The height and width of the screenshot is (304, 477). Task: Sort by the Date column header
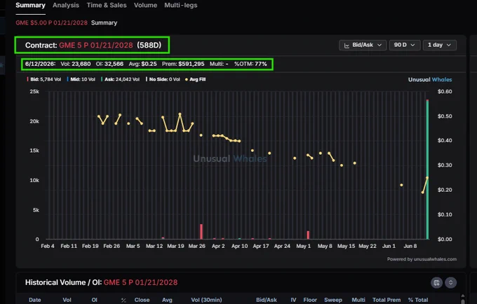click(x=34, y=300)
